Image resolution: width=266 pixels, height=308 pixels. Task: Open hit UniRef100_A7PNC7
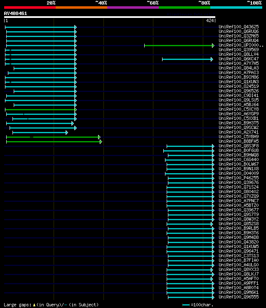(239, 201)
